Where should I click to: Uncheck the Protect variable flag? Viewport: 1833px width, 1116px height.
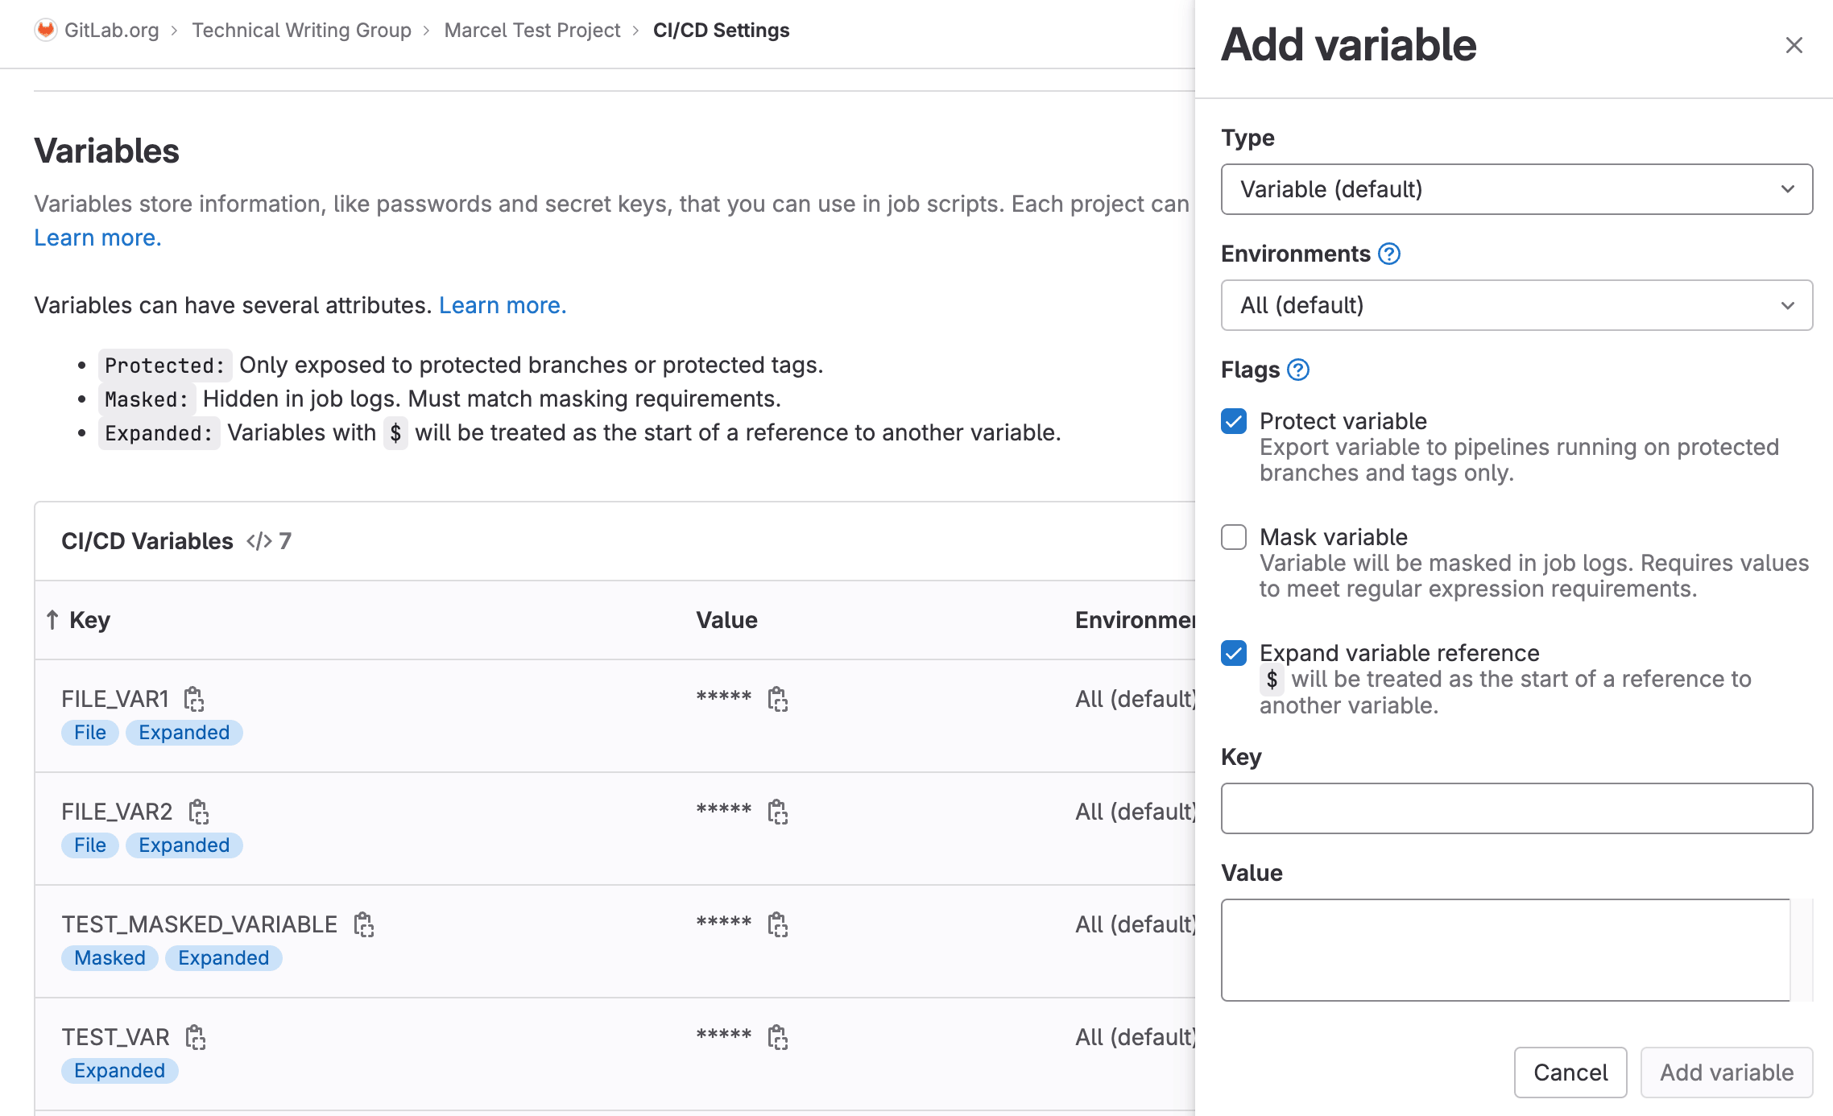click(1233, 421)
